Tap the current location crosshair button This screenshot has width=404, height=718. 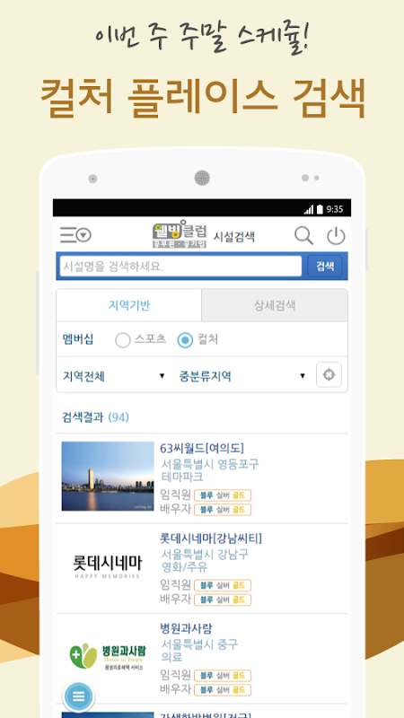pos(329,374)
